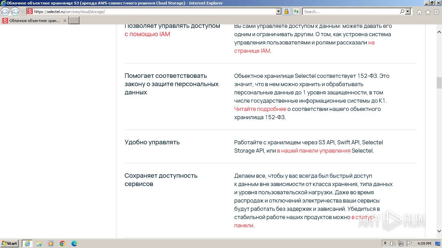This screenshot has height=248, width=442.
Task: Open the 'с помощью IAM' link
Action: [x=147, y=34]
